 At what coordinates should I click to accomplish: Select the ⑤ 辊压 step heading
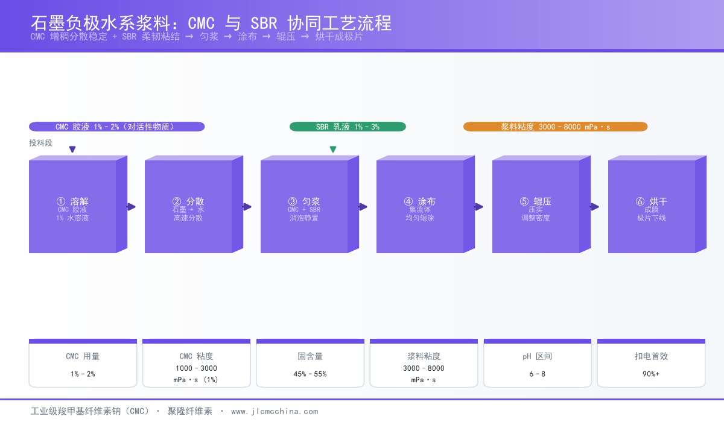tap(536, 201)
